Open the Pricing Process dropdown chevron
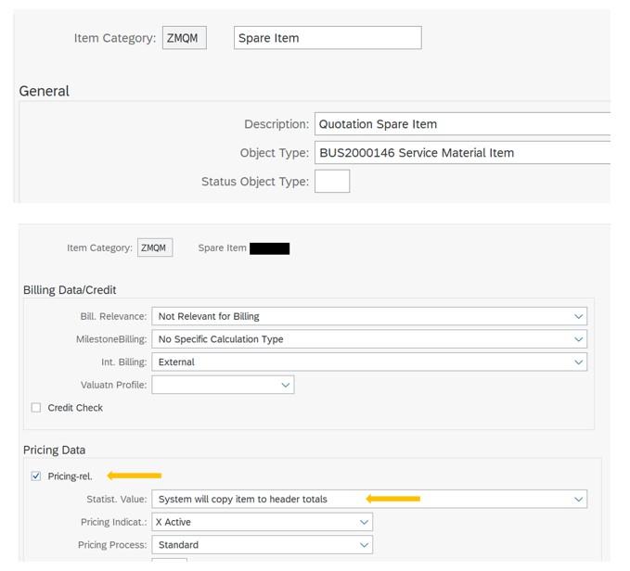This screenshot has height=571, width=630. 364,545
